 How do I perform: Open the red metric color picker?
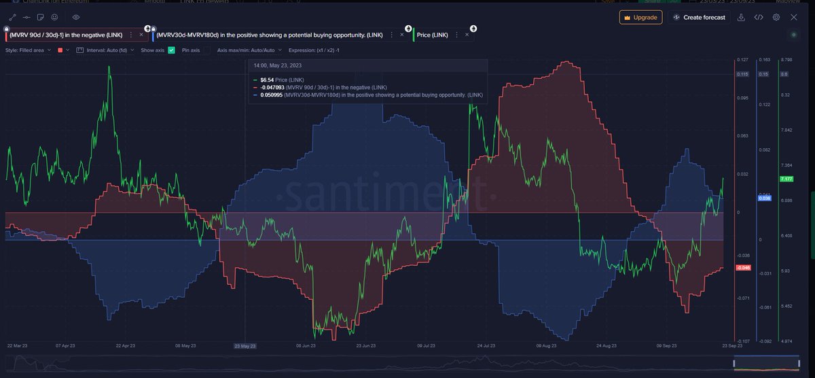(x=64, y=50)
